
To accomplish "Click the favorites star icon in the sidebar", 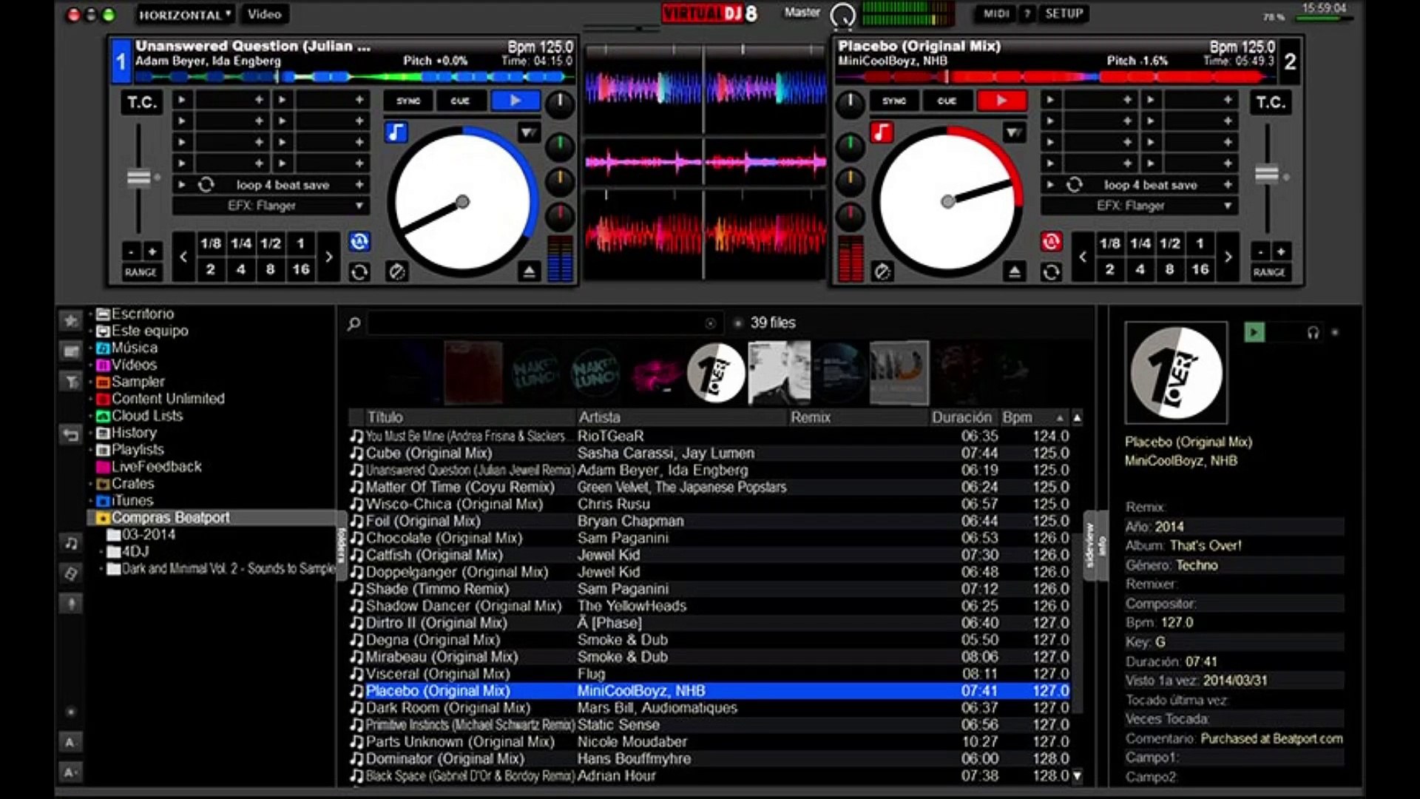I will (x=70, y=320).
